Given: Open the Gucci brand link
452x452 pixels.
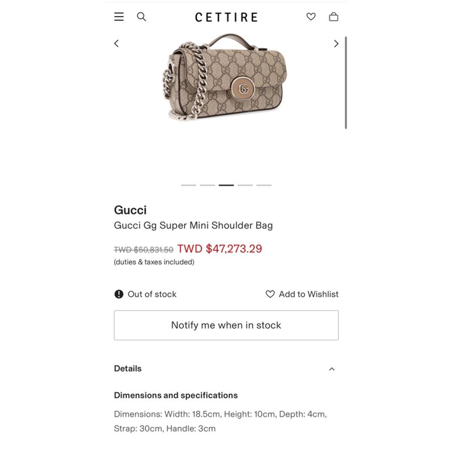Looking at the screenshot, I should point(130,210).
